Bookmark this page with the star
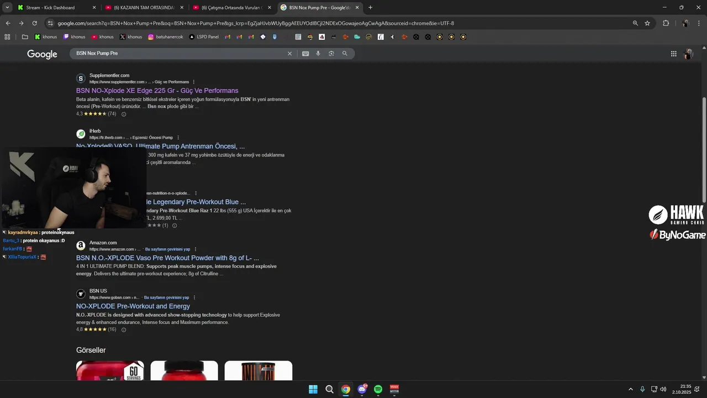Viewport: 707px width, 398px height. coord(647,23)
